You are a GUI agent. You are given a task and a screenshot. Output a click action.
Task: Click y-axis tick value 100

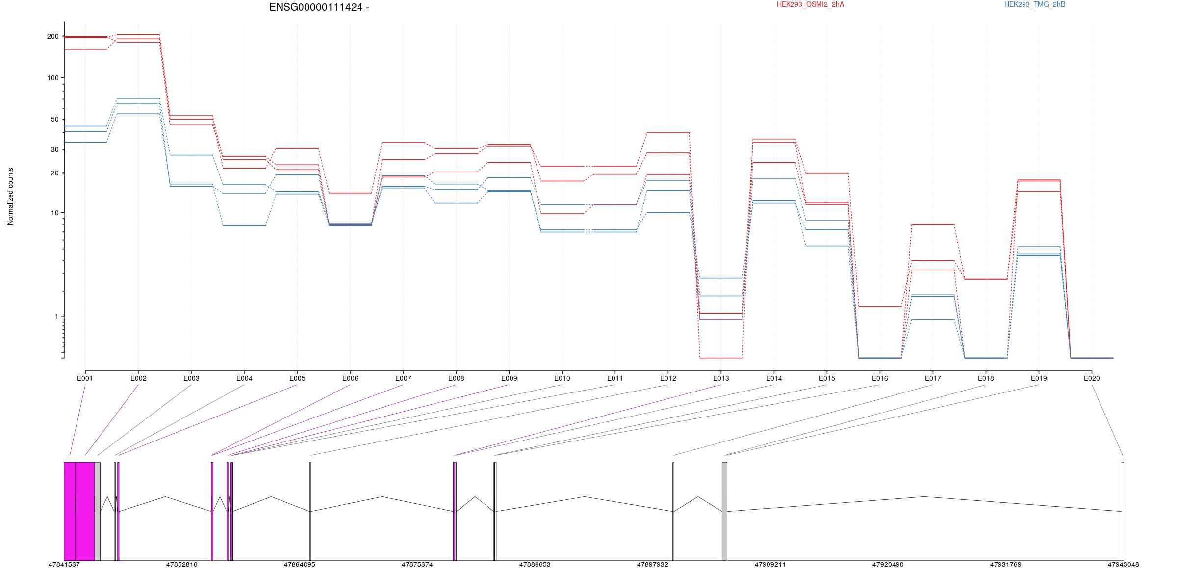tap(52, 78)
